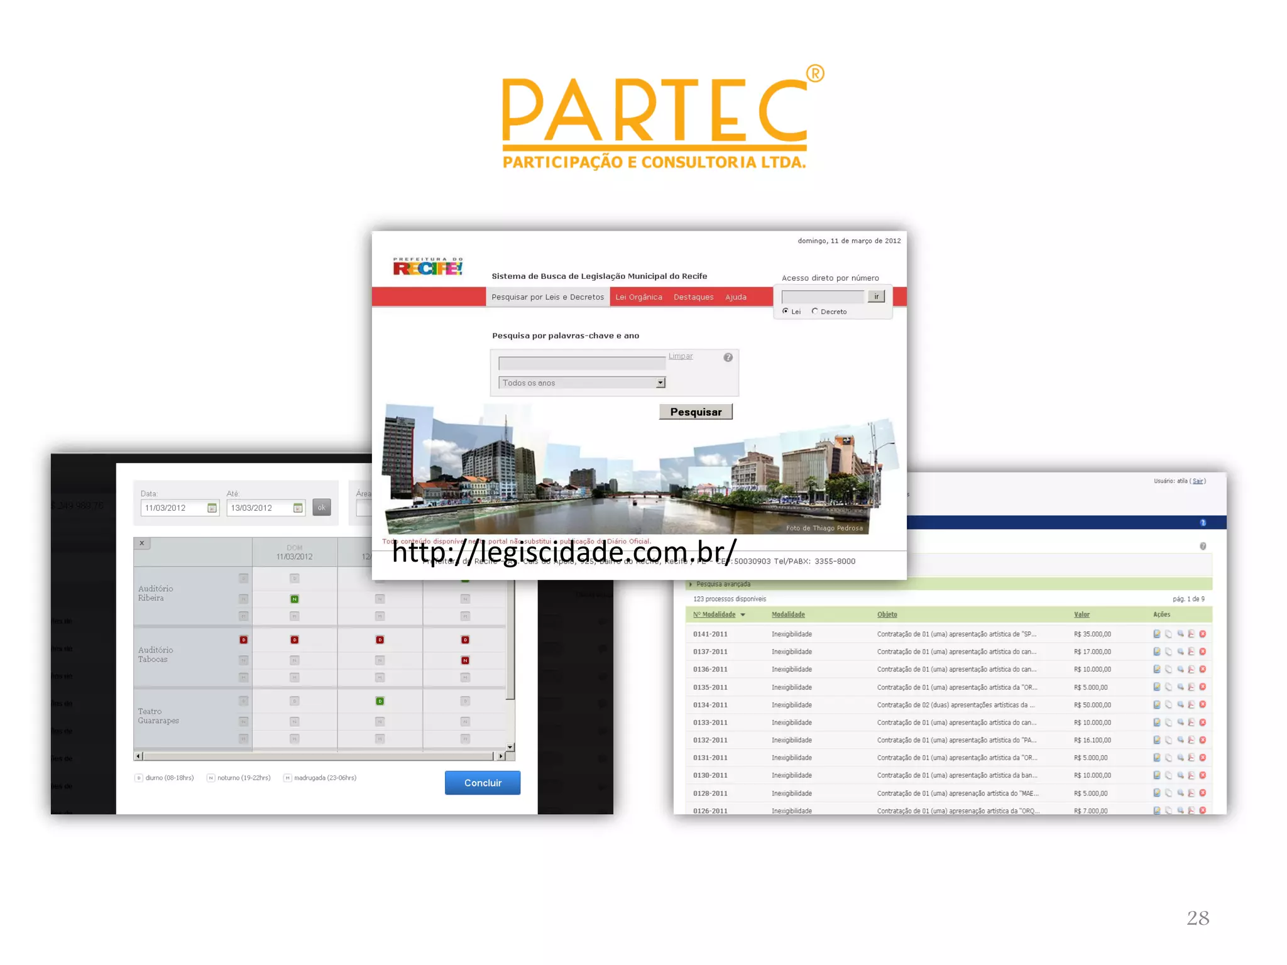Viewport: 1287px width, 965px height.
Task: Click value R$ 50.000,00 in table
Action: 1092,705
